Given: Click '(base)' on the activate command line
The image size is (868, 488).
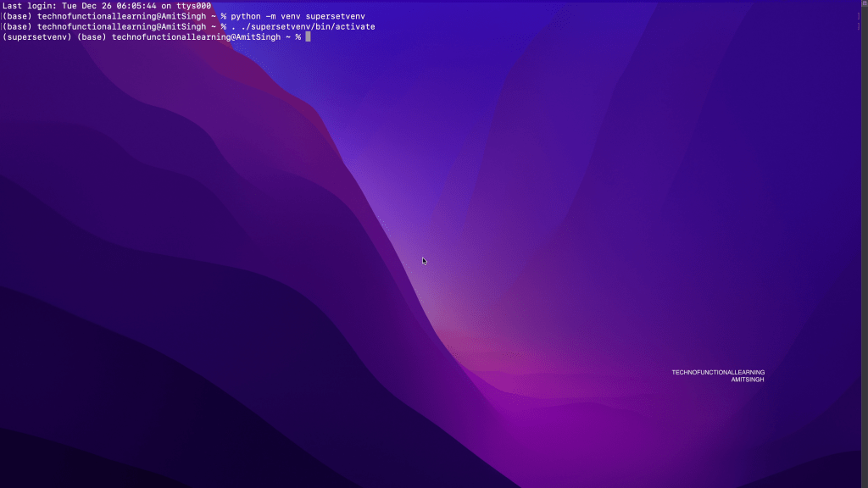Looking at the screenshot, I should pyautogui.click(x=18, y=26).
